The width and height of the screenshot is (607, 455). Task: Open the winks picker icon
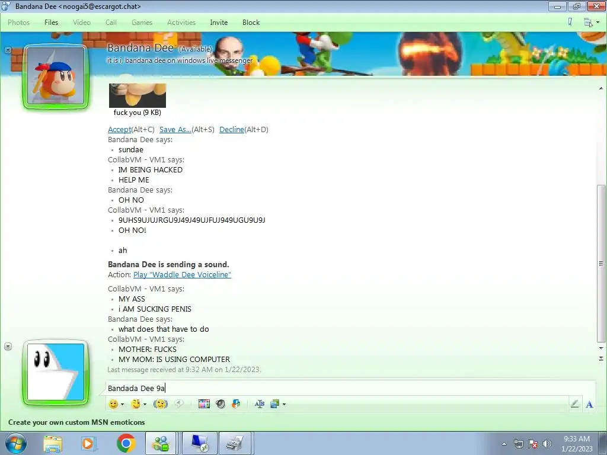(136, 404)
